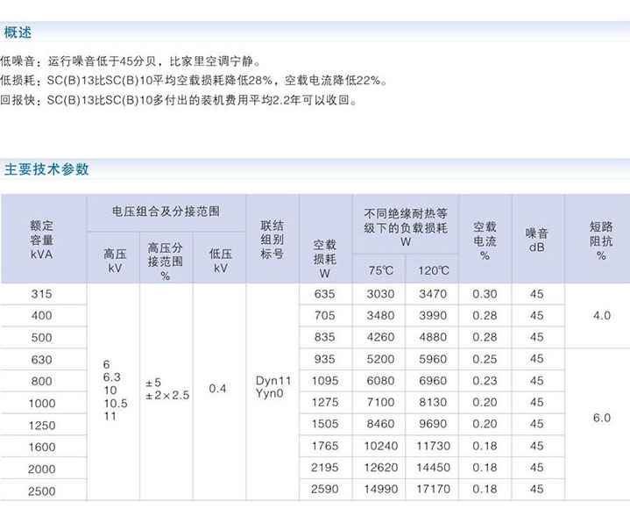This screenshot has width=630, height=509.
Task: Select the 315 rated capacity cell
Action: tap(42, 294)
